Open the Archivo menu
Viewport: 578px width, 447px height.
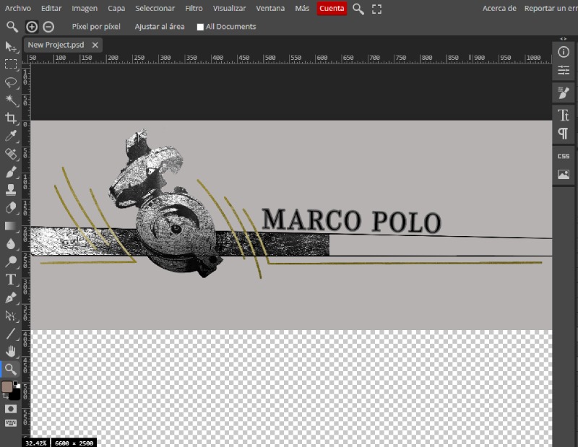[x=17, y=8]
